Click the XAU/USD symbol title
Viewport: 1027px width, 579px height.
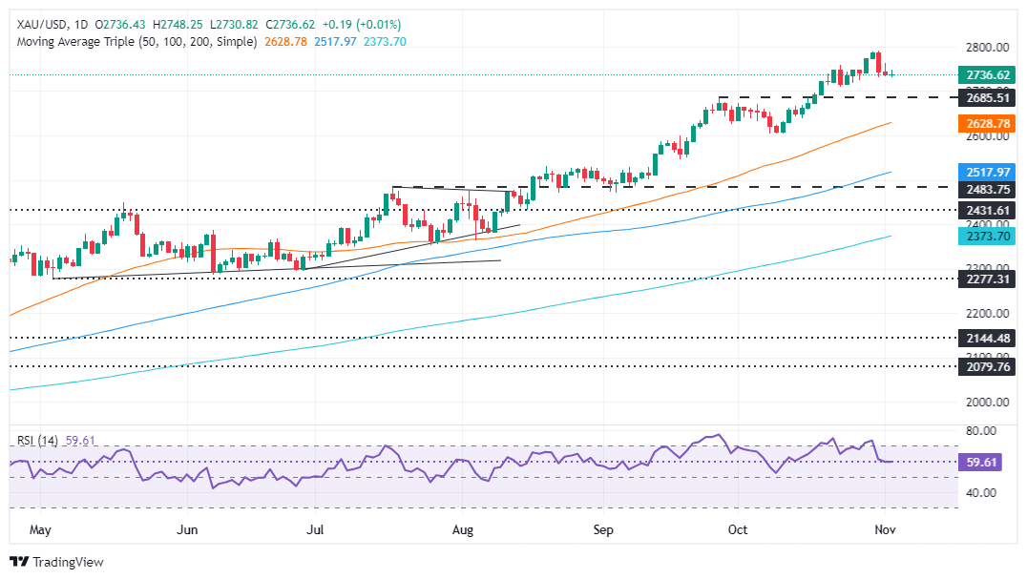42,24
